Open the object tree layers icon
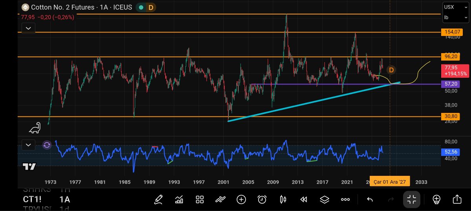Viewport: 471px width, 211px height. 324,200
